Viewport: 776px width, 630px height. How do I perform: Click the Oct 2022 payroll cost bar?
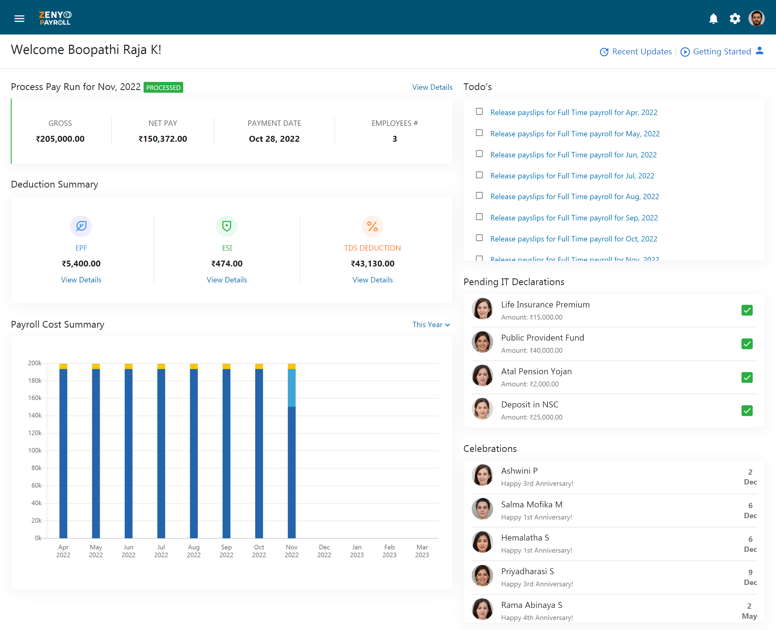click(x=259, y=451)
